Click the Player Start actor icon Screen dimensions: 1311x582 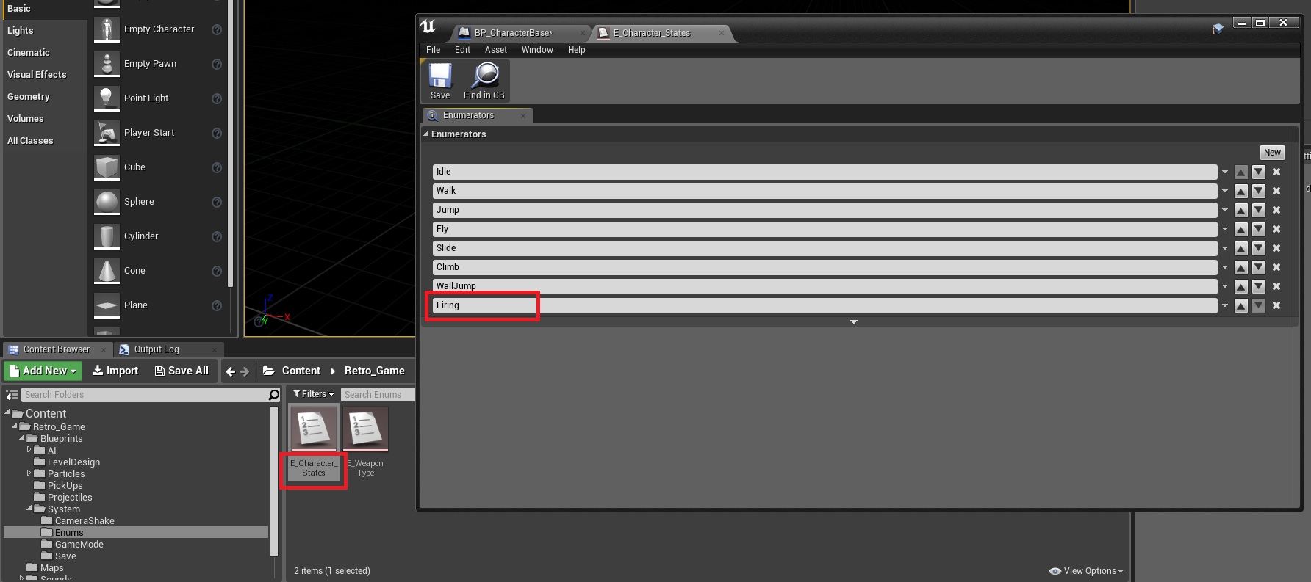point(107,133)
